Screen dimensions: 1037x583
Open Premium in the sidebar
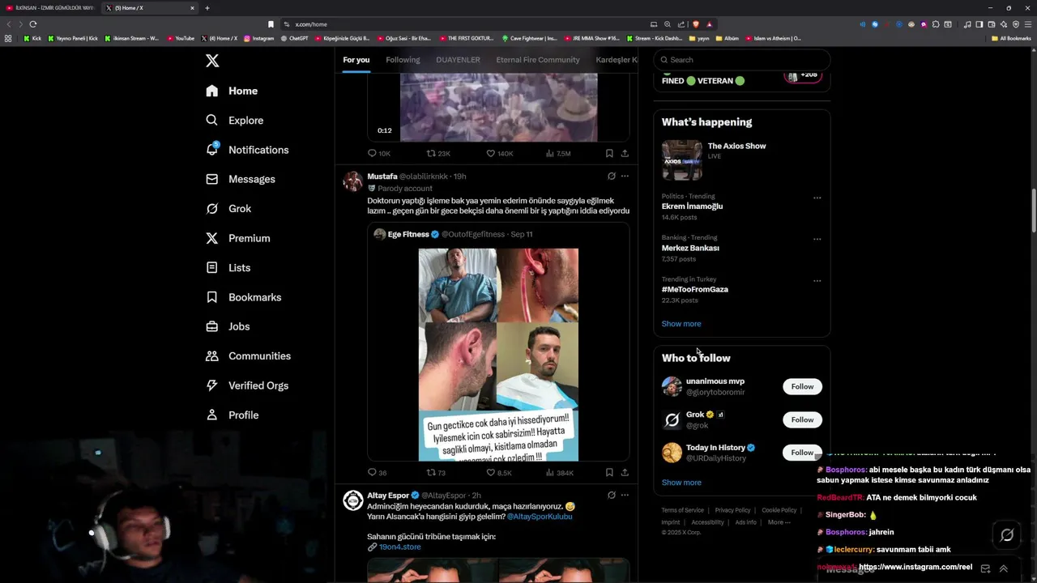pyautogui.click(x=237, y=238)
